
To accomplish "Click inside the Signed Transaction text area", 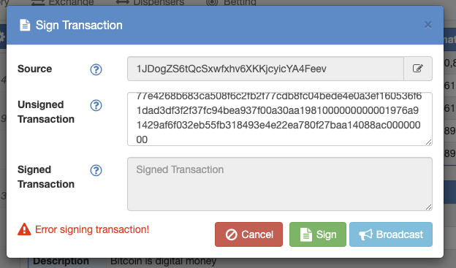I will click(x=280, y=184).
